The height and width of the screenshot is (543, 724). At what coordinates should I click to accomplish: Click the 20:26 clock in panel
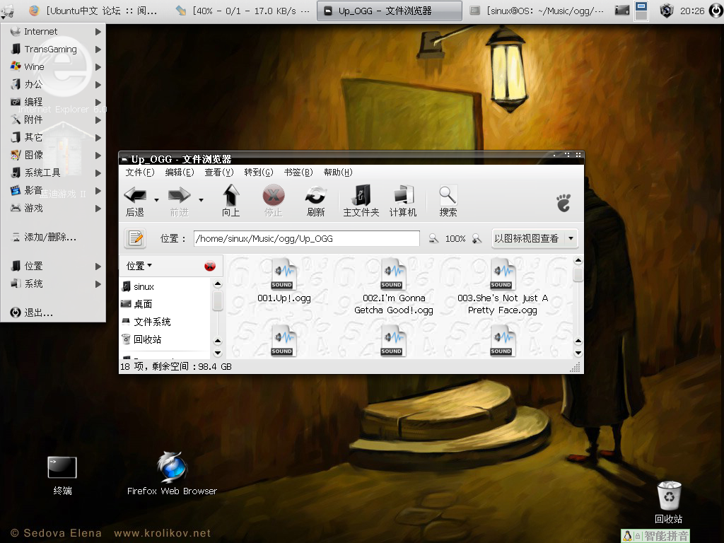tap(692, 11)
